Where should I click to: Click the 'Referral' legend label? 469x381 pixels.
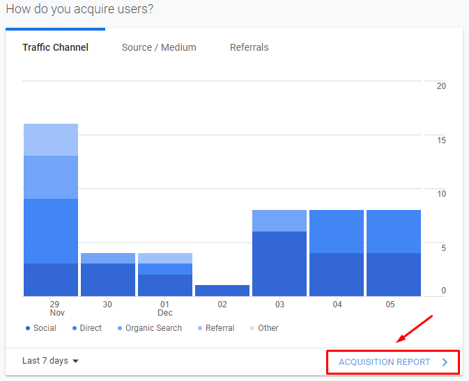coord(220,328)
